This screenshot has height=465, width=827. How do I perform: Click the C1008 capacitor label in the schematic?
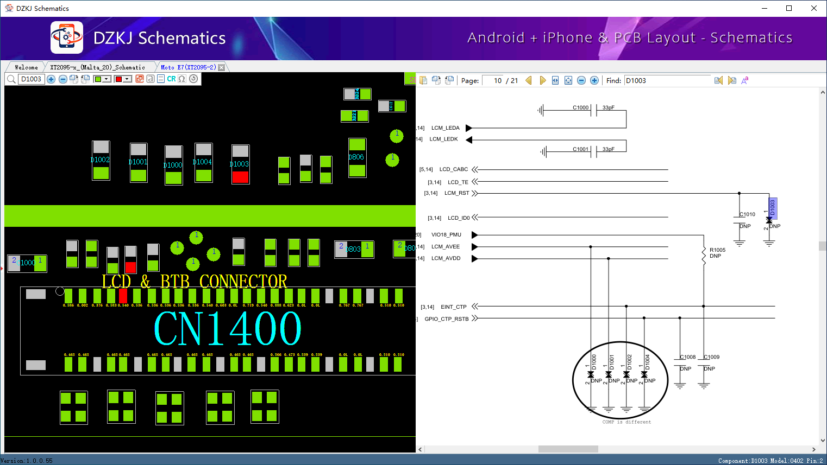(x=688, y=357)
